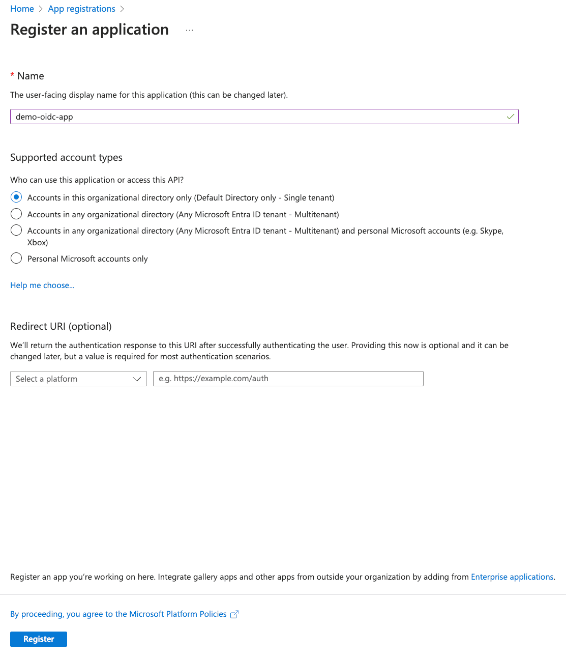Select the single tenant account type option
This screenshot has width=566, height=657.
tap(16, 197)
